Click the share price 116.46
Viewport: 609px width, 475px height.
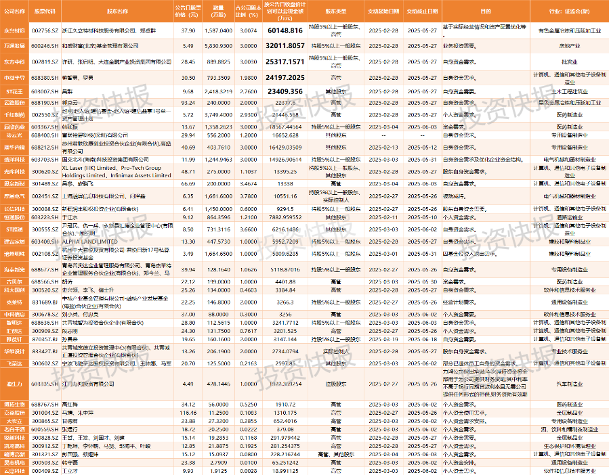point(188,413)
